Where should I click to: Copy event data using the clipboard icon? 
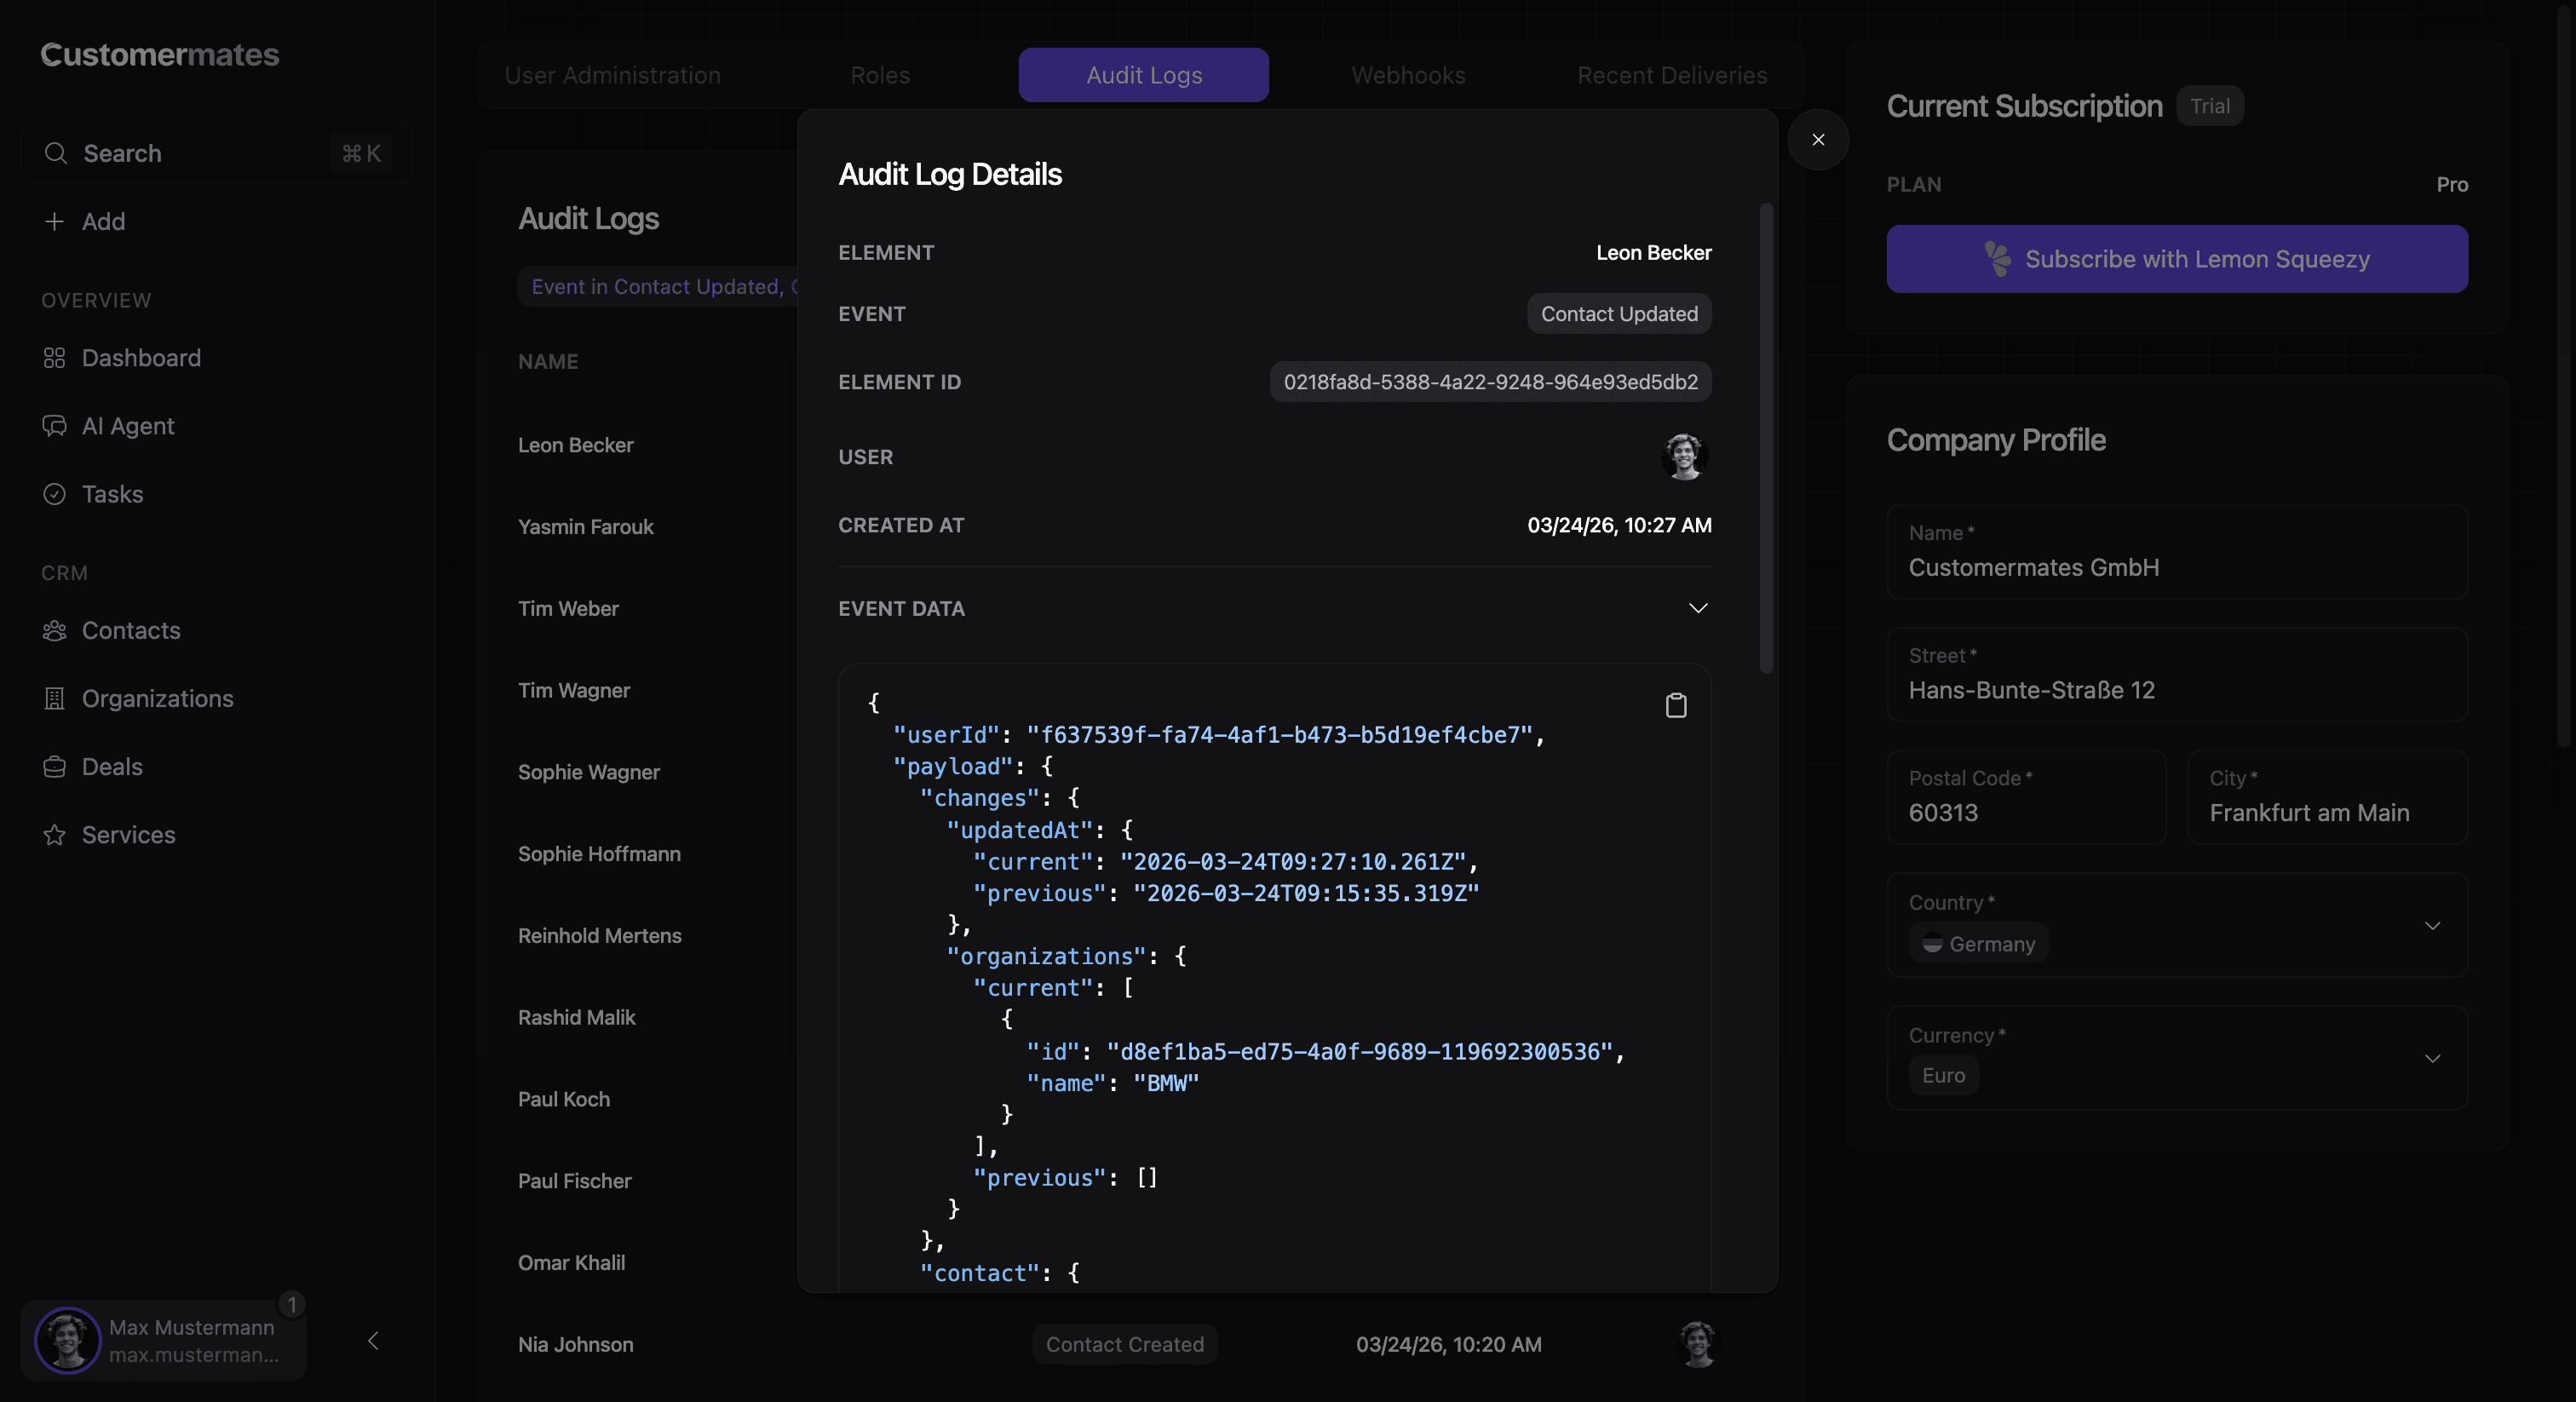[x=1676, y=705]
